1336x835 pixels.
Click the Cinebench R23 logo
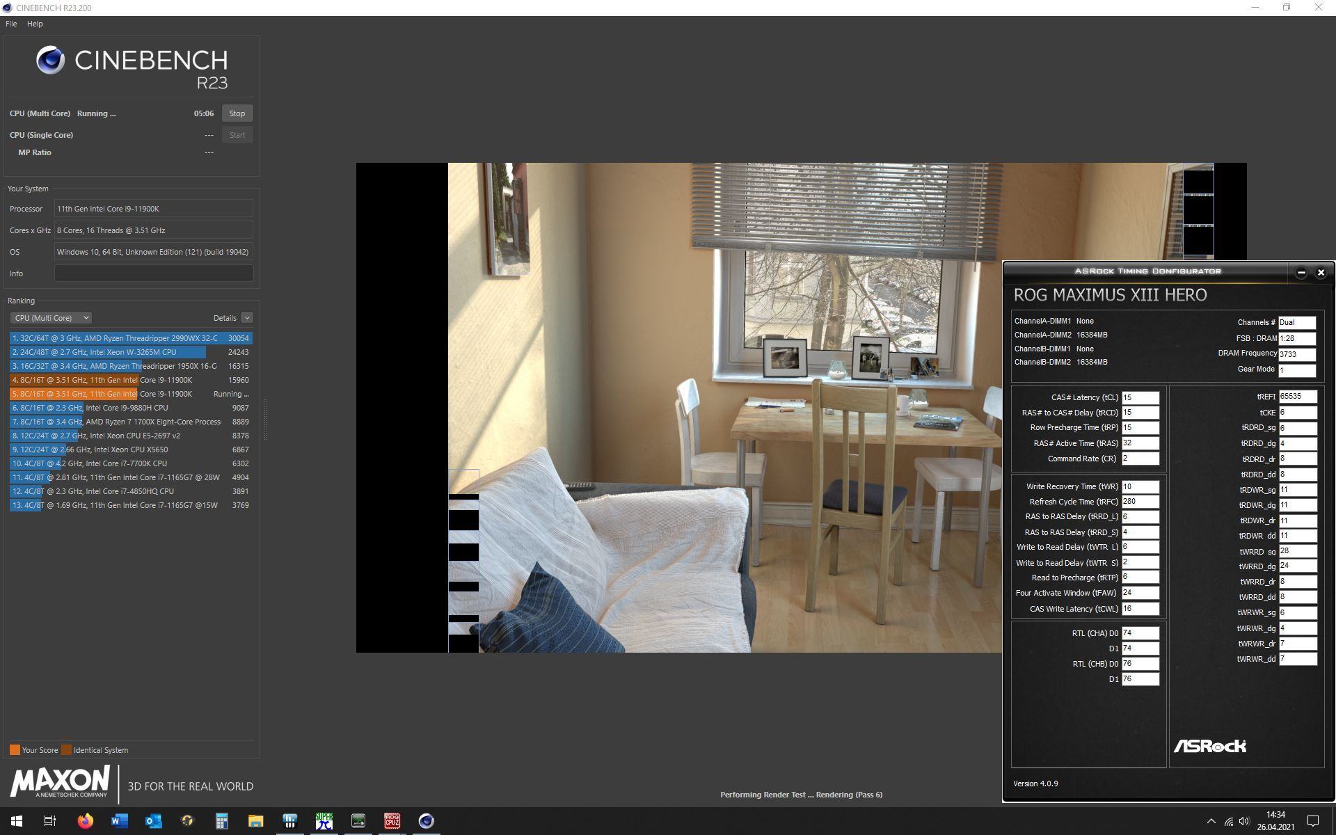(132, 68)
